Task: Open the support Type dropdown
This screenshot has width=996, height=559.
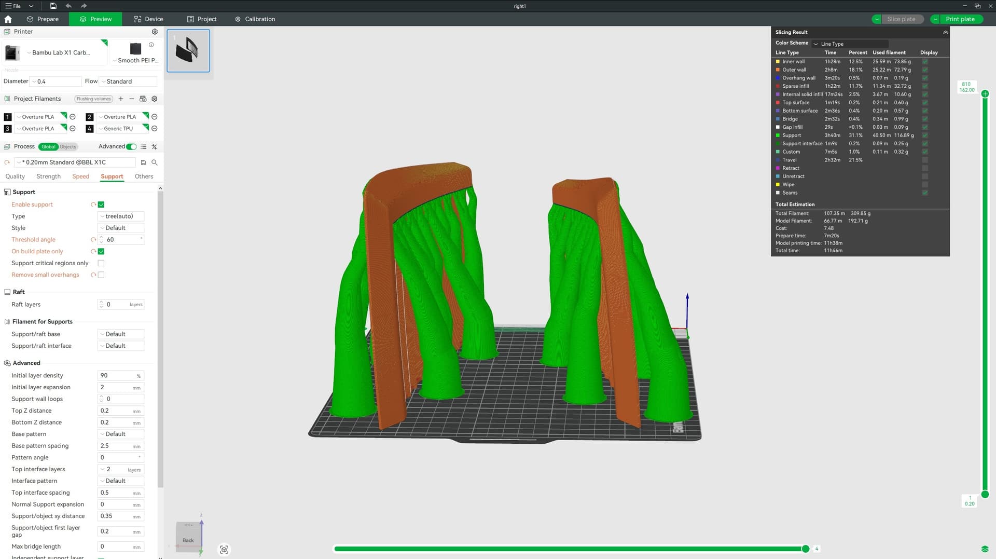Action: (x=121, y=216)
